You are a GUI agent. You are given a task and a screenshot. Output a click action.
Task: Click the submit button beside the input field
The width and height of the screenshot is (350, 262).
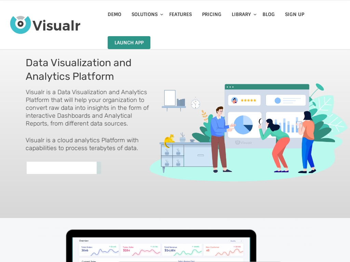click(x=99, y=168)
